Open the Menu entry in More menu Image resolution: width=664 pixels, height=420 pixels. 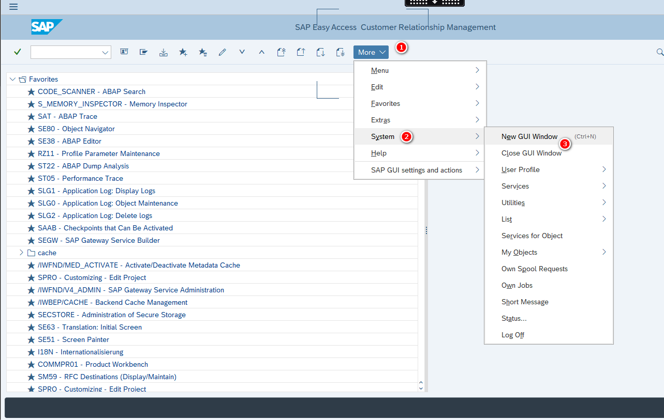pos(420,70)
